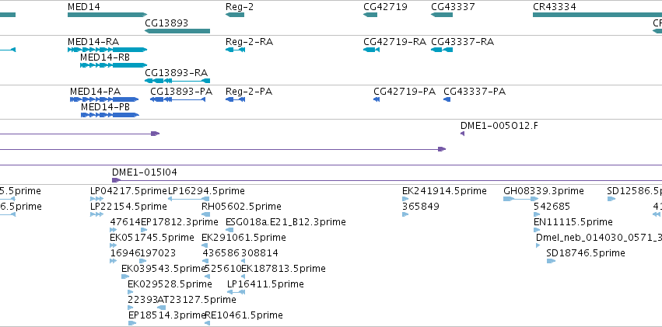Select the LP16411.5prime EST feature

tap(236, 292)
